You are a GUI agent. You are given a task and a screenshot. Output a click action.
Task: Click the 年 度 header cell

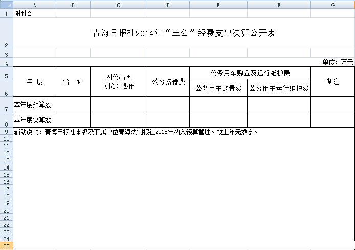35,81
